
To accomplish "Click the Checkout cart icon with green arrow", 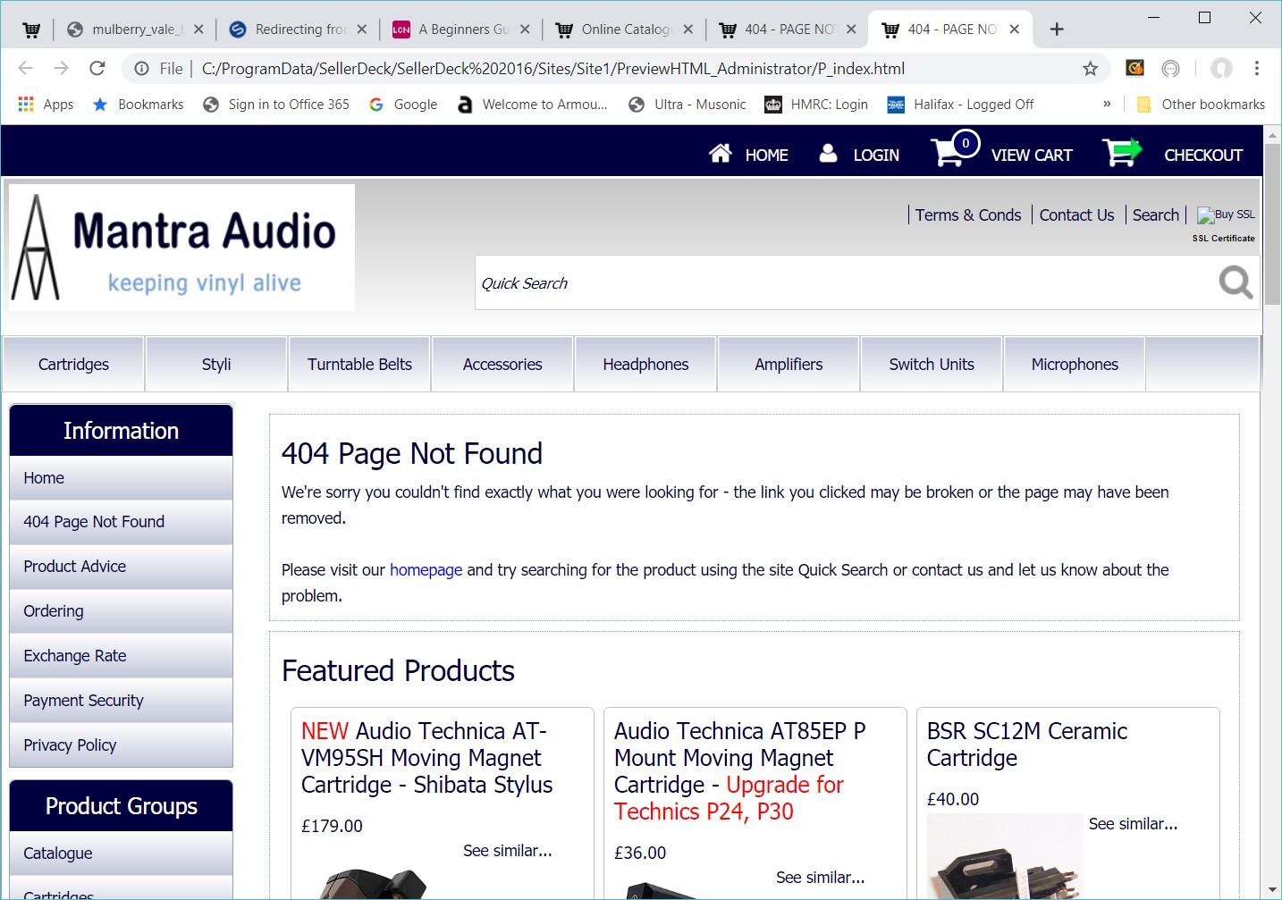I will click(1121, 153).
